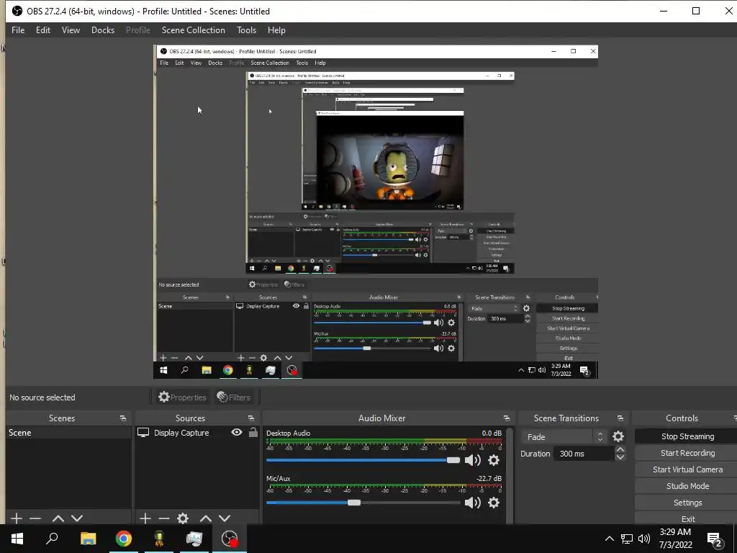Switch to Chrome in taskbar
The width and height of the screenshot is (737, 553).
pyautogui.click(x=124, y=539)
